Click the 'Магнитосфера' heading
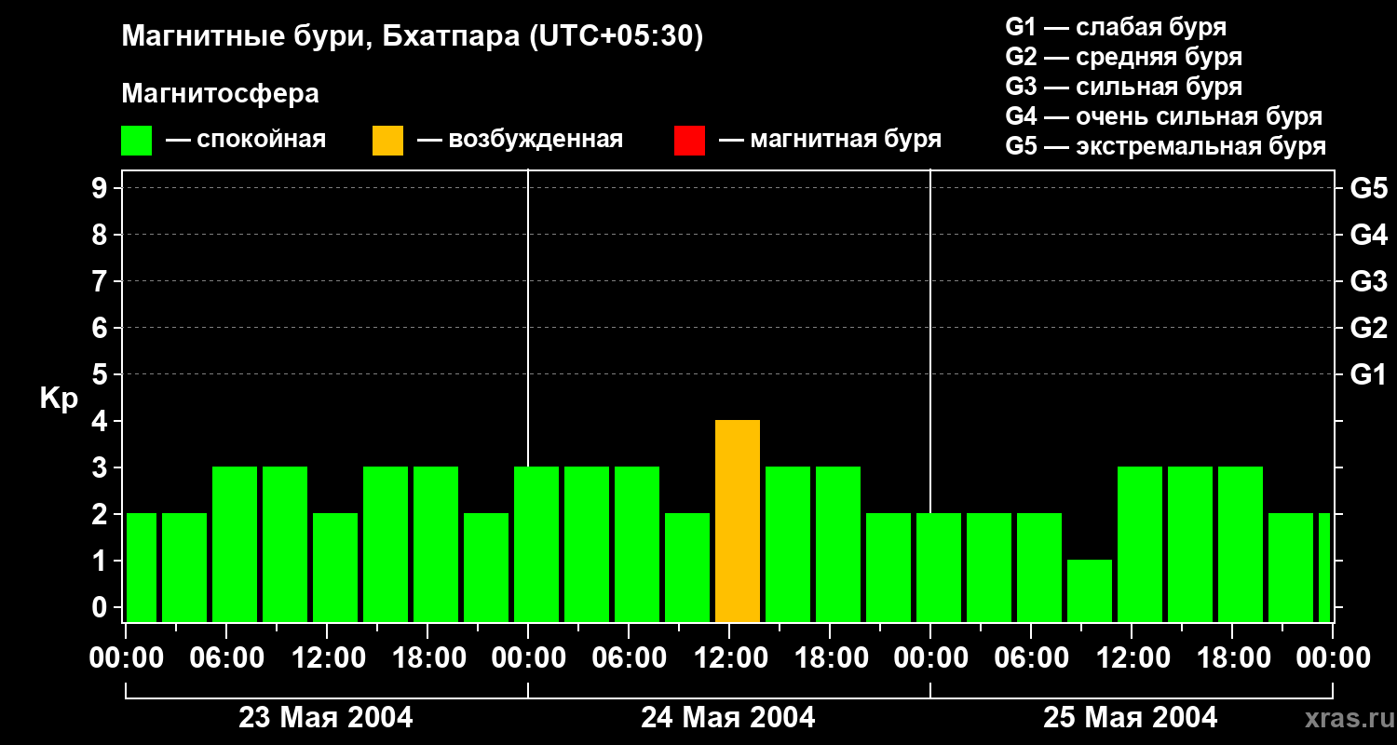 point(220,94)
